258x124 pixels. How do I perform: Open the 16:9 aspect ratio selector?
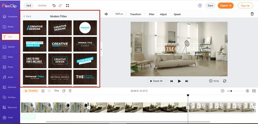28,6
